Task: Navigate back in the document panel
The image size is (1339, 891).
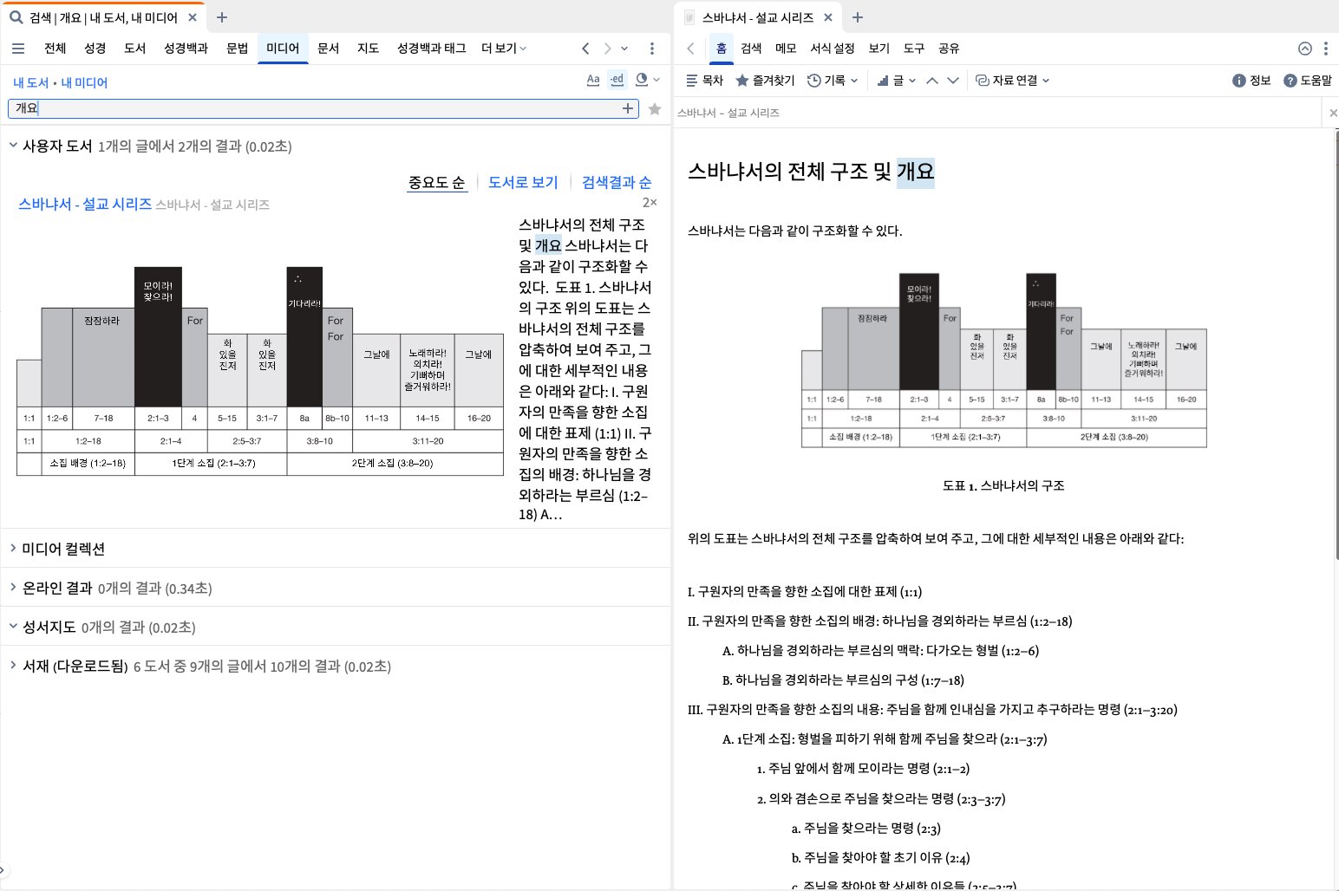Action: coord(690,49)
